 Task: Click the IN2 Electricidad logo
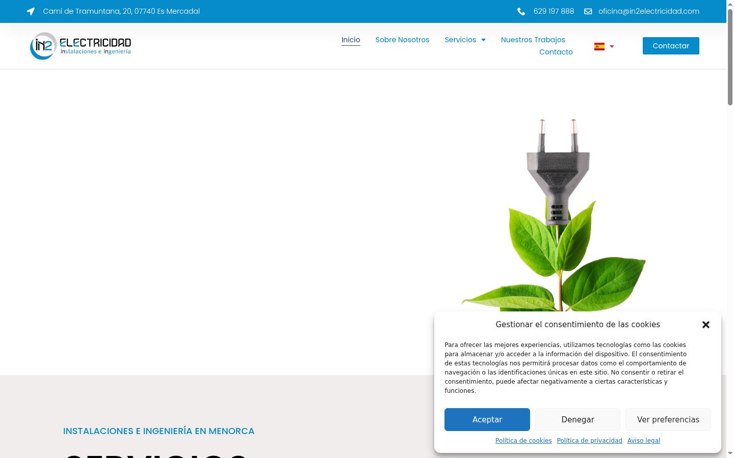point(81,46)
